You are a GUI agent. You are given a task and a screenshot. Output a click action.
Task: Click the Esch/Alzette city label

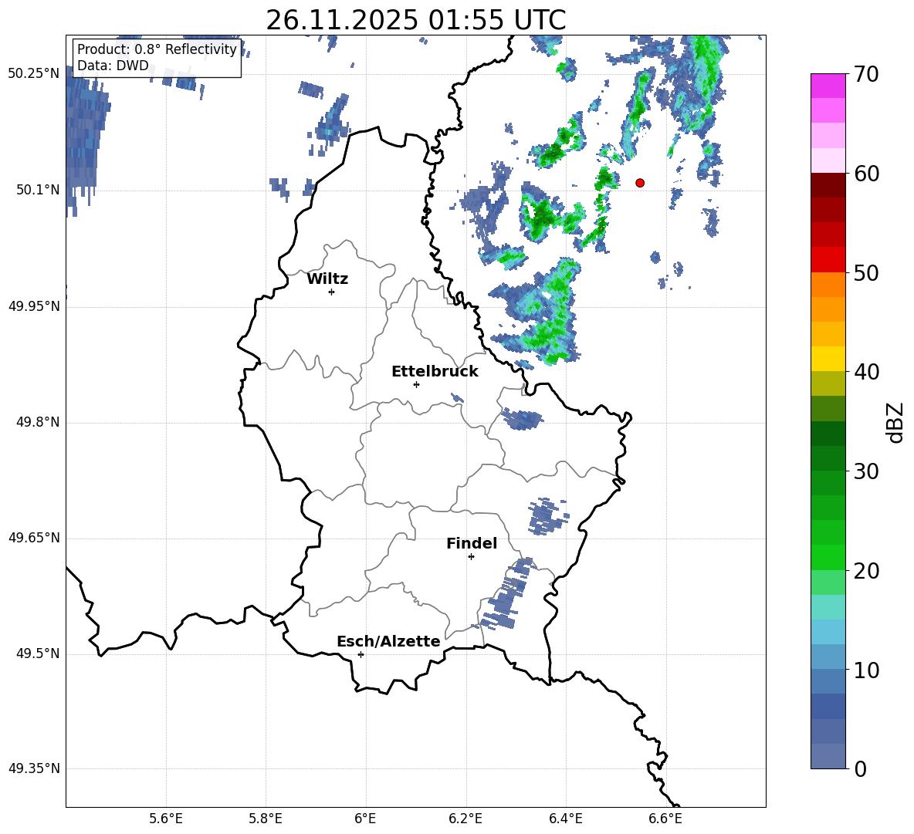tap(388, 641)
